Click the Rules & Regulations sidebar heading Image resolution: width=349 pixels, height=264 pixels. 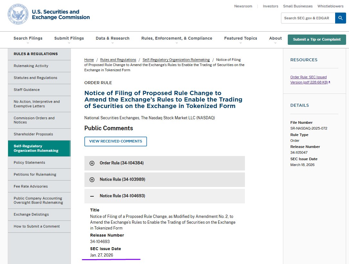pos(36,54)
